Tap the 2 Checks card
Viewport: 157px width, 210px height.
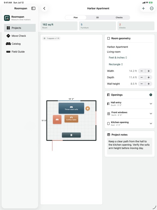[136, 26]
